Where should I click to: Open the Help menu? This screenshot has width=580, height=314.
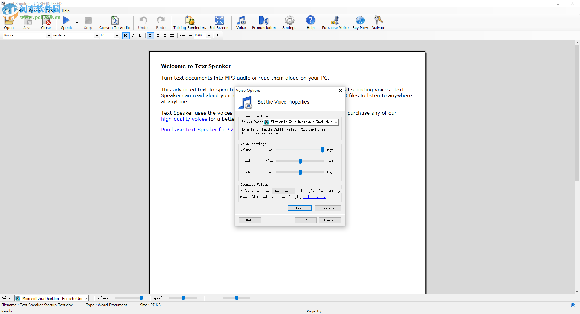point(66,11)
